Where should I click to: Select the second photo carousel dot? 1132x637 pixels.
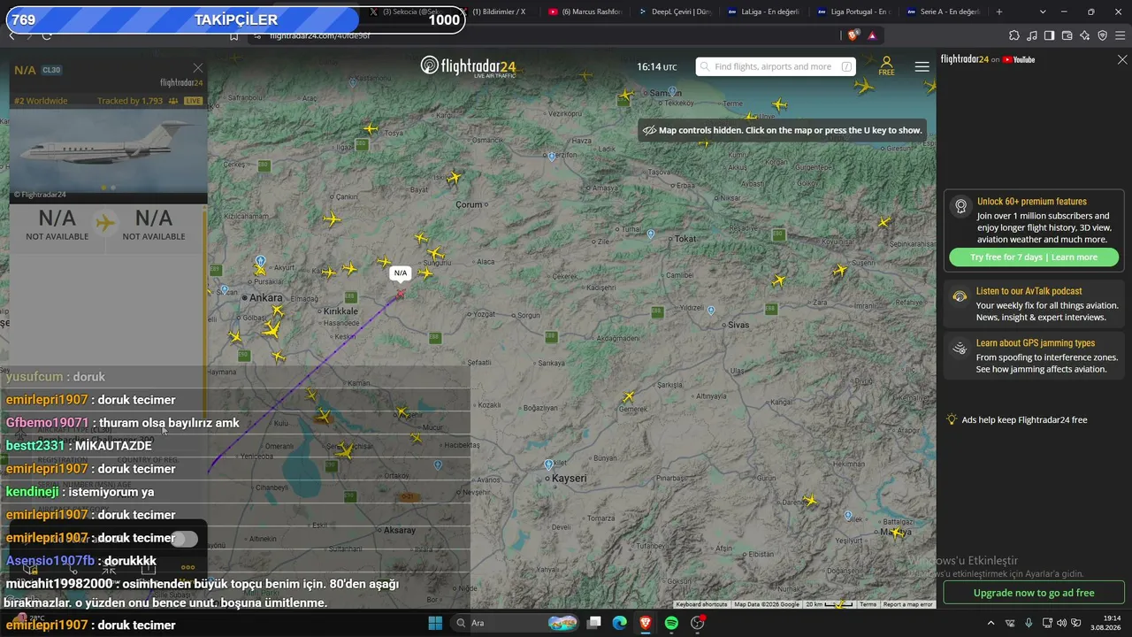coord(112,188)
